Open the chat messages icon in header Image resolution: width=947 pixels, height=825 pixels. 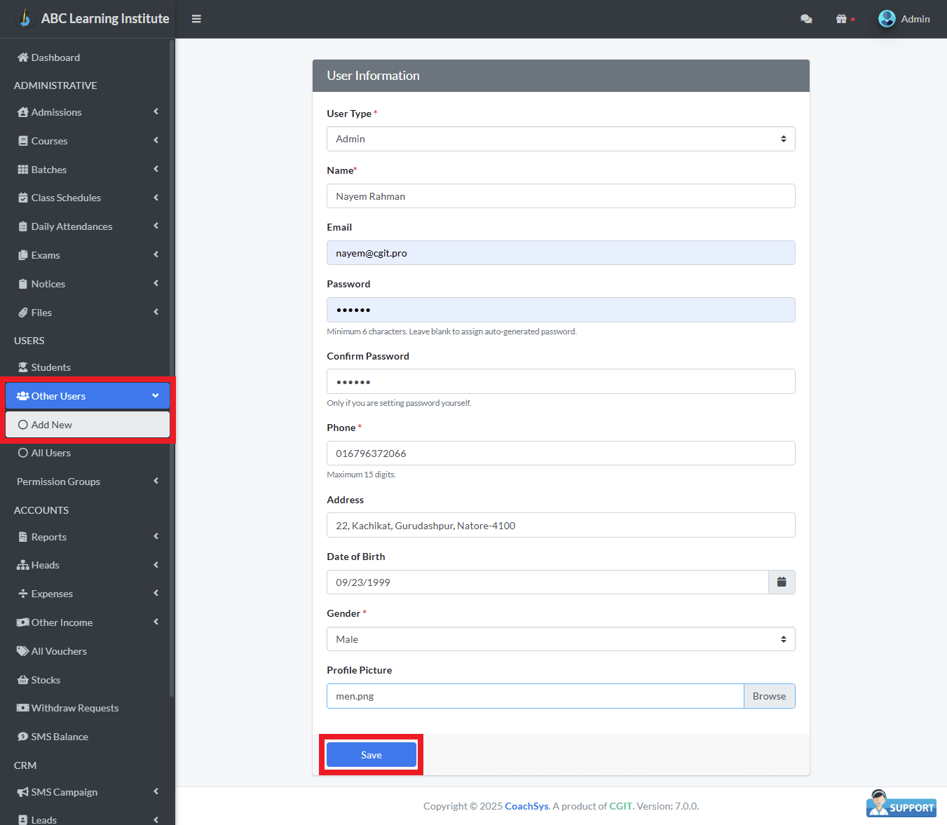point(806,19)
